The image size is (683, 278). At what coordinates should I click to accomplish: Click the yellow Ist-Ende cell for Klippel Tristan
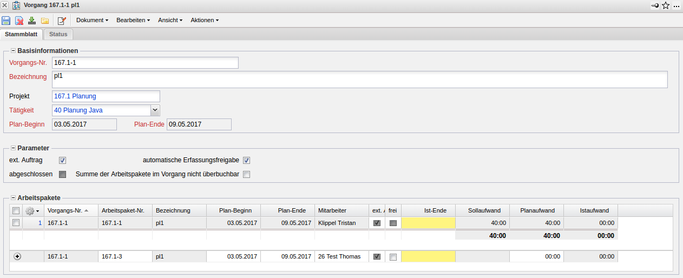click(x=428, y=223)
